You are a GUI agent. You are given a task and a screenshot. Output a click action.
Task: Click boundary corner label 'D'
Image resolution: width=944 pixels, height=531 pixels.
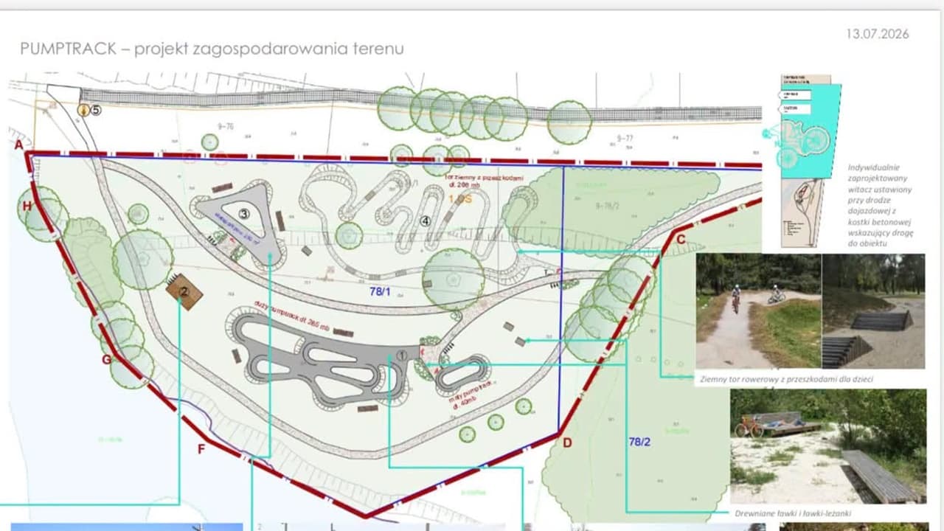[x=567, y=442]
